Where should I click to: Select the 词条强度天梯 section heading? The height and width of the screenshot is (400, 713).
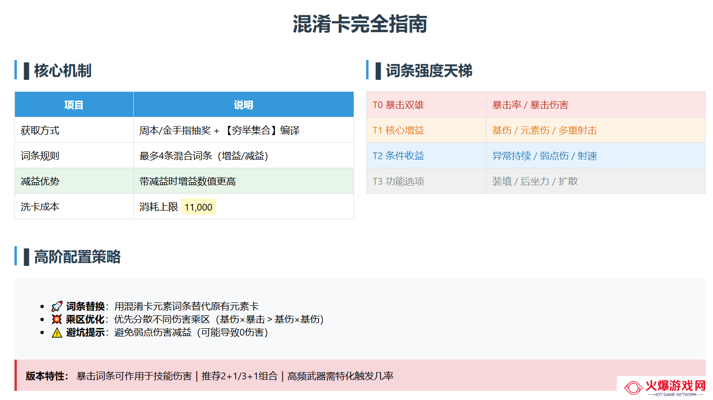click(429, 71)
